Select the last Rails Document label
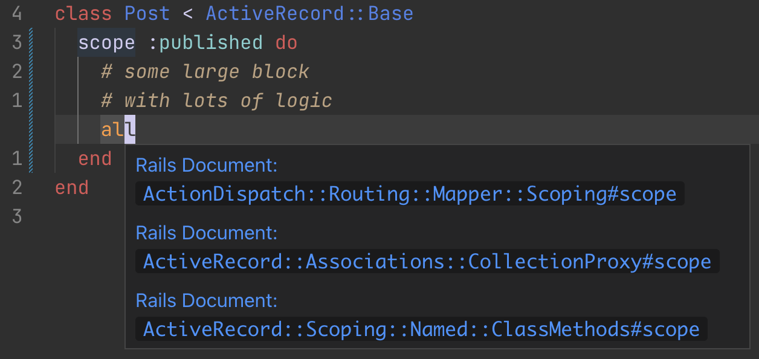Image resolution: width=759 pixels, height=359 pixels. pos(207,300)
